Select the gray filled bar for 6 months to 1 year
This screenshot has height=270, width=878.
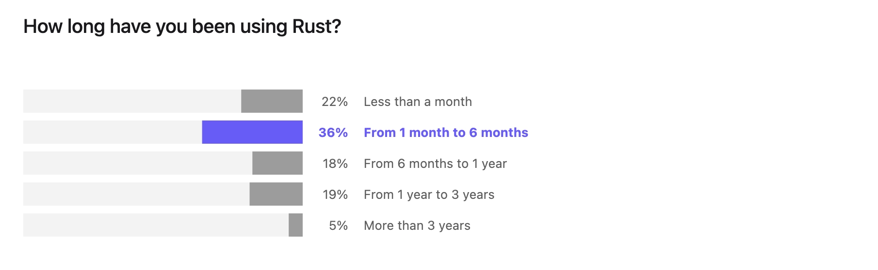pyautogui.click(x=277, y=163)
